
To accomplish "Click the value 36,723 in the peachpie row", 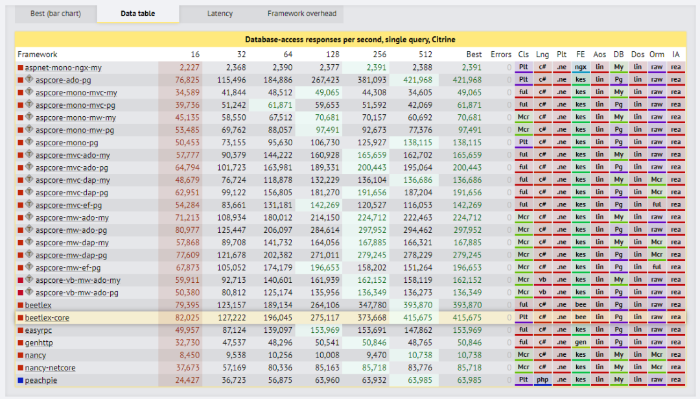I will pyautogui.click(x=233, y=380).
